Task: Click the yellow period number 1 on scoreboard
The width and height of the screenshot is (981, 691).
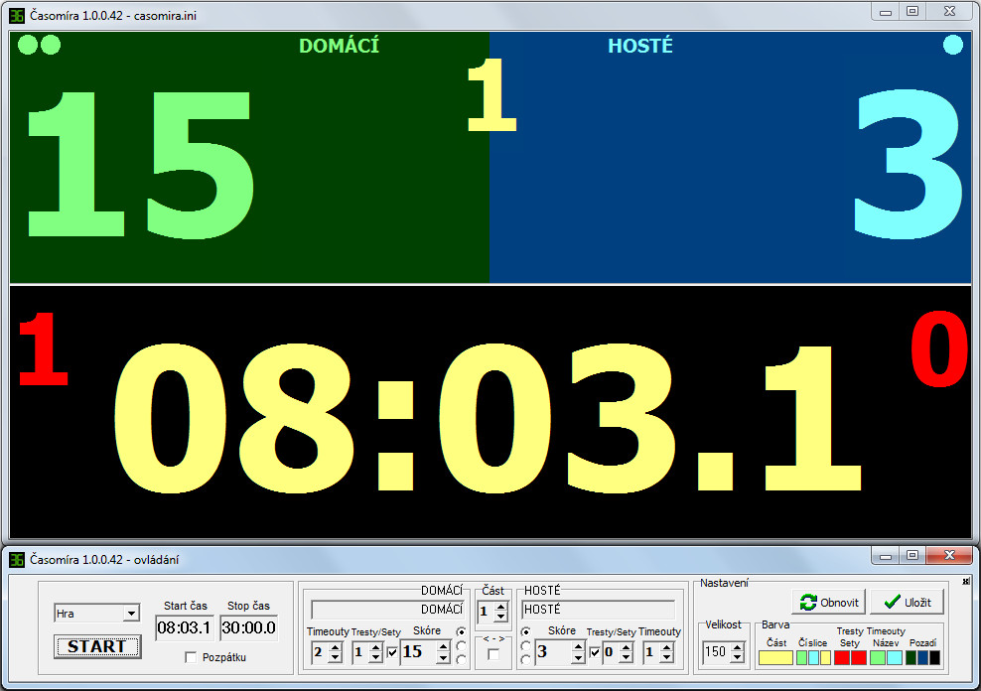Action: pyautogui.click(x=491, y=94)
